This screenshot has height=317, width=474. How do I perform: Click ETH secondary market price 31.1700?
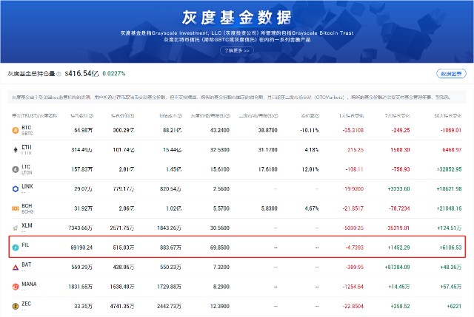point(268,150)
